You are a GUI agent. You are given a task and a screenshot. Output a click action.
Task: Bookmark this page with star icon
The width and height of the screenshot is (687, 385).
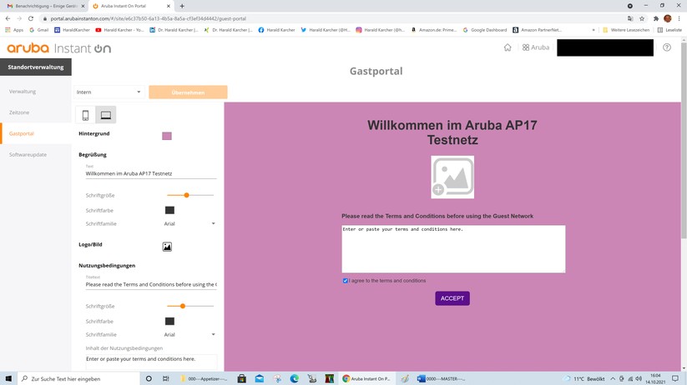click(x=642, y=18)
